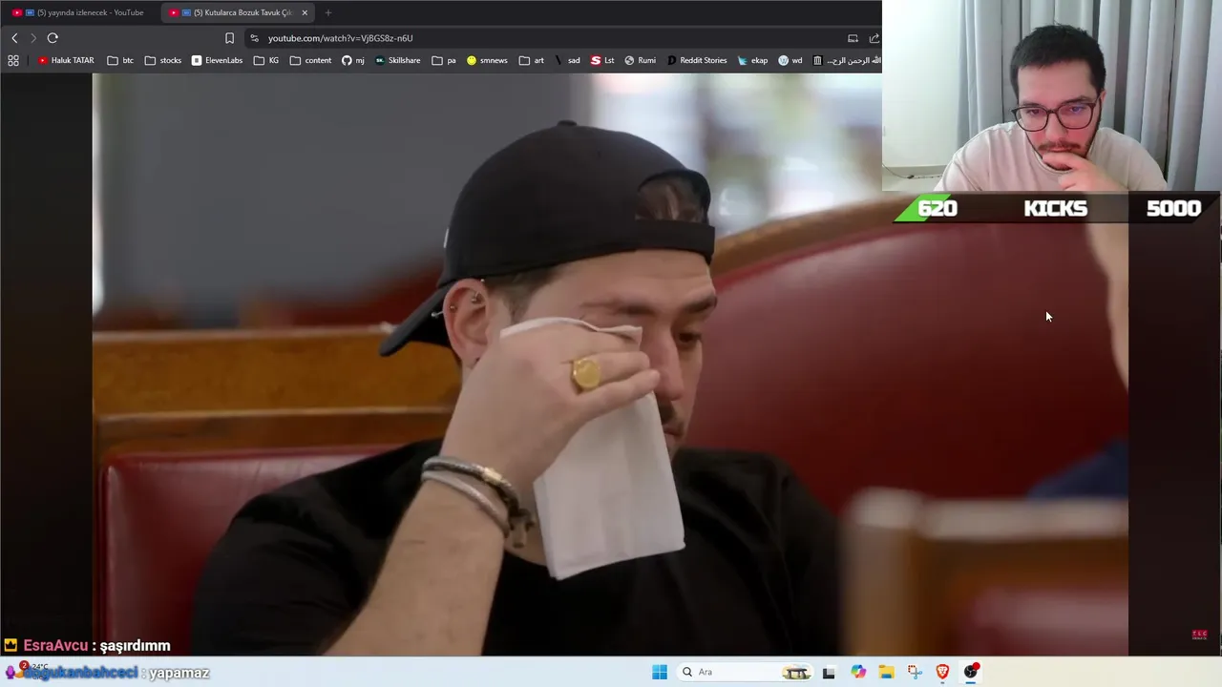Open Snipping Tool from the taskbar
Screen dimensions: 1222x687
tap(915, 672)
